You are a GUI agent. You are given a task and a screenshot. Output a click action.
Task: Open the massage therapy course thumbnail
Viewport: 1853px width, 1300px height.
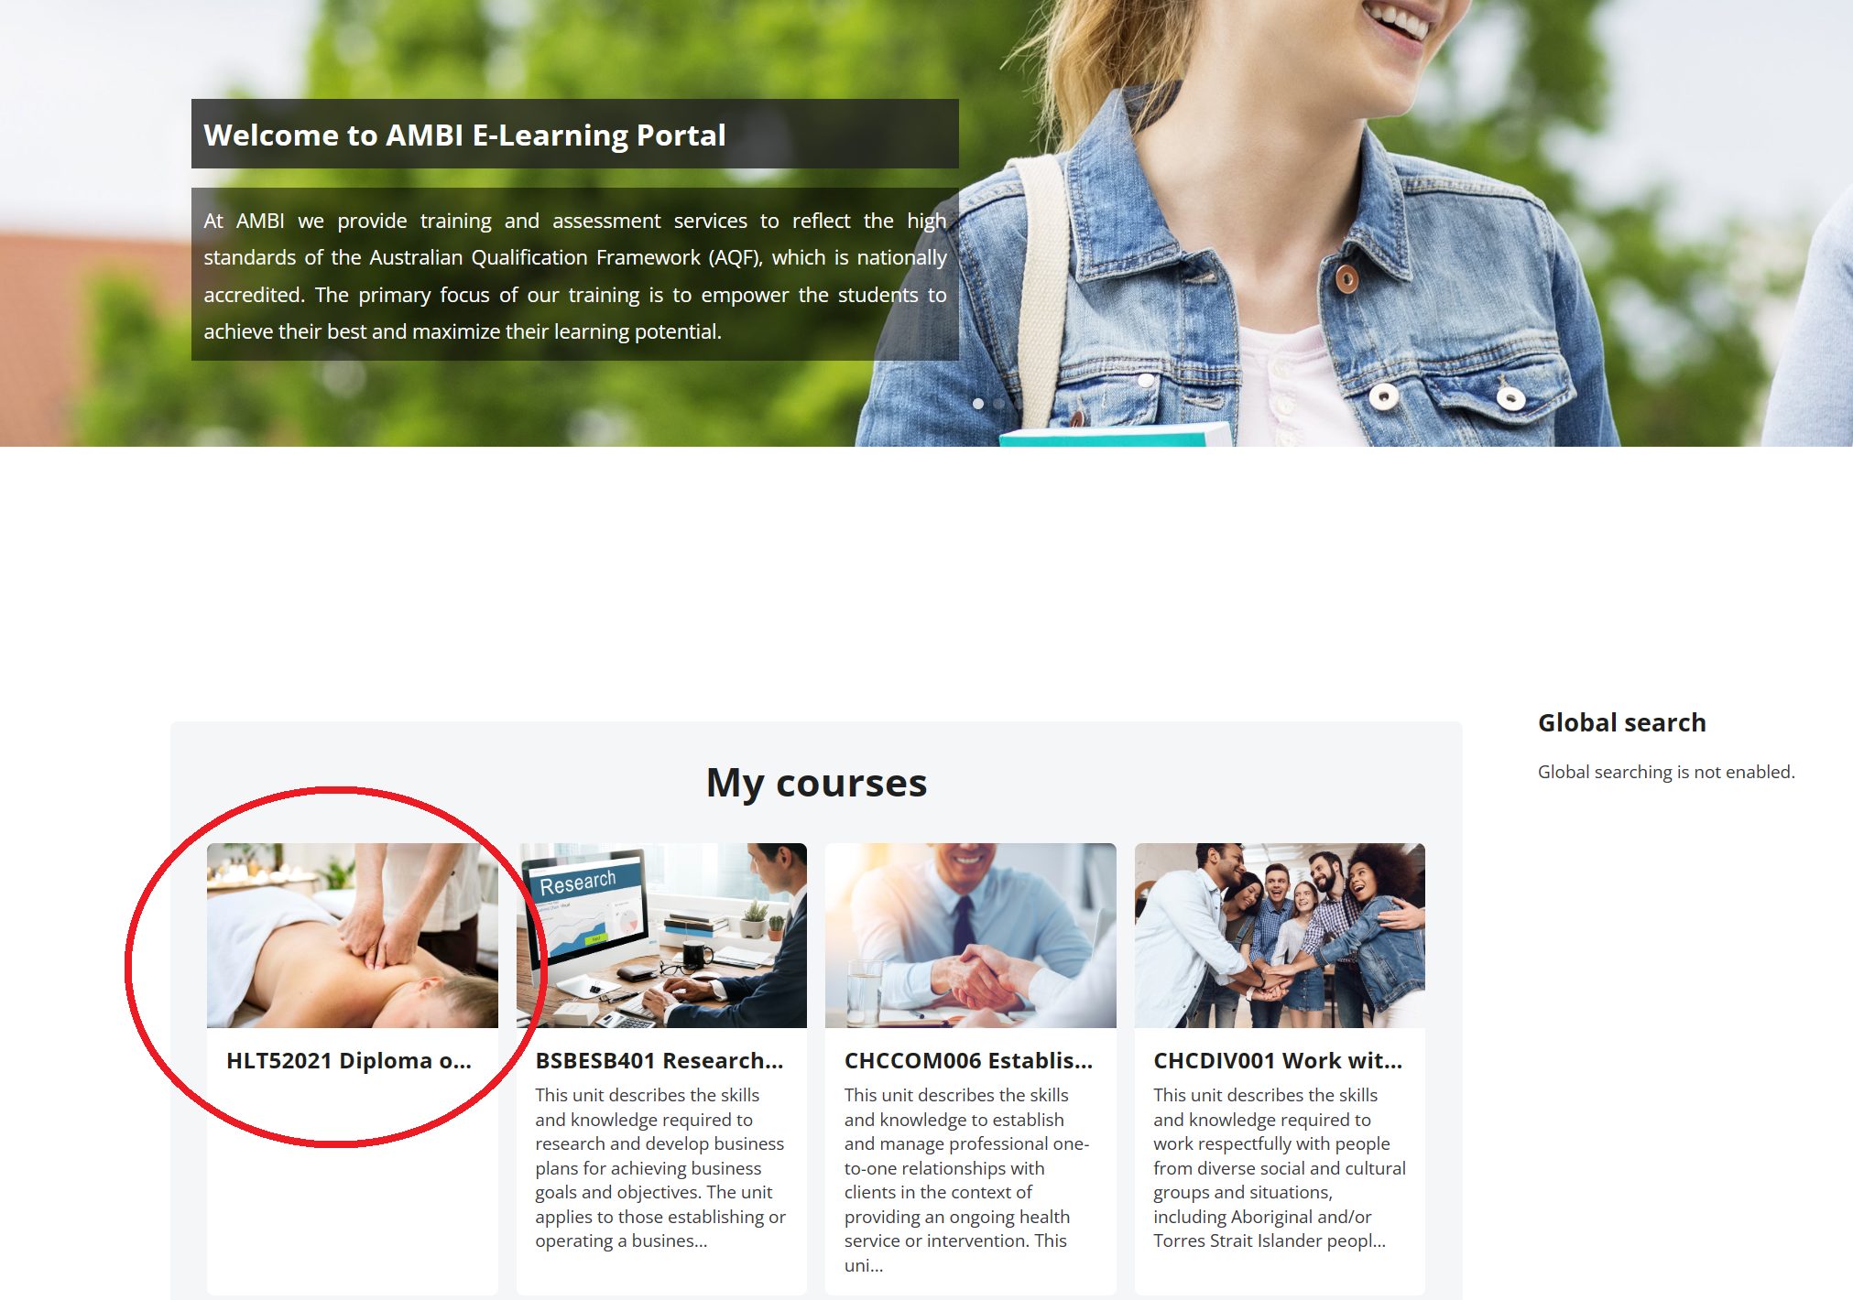coord(353,935)
